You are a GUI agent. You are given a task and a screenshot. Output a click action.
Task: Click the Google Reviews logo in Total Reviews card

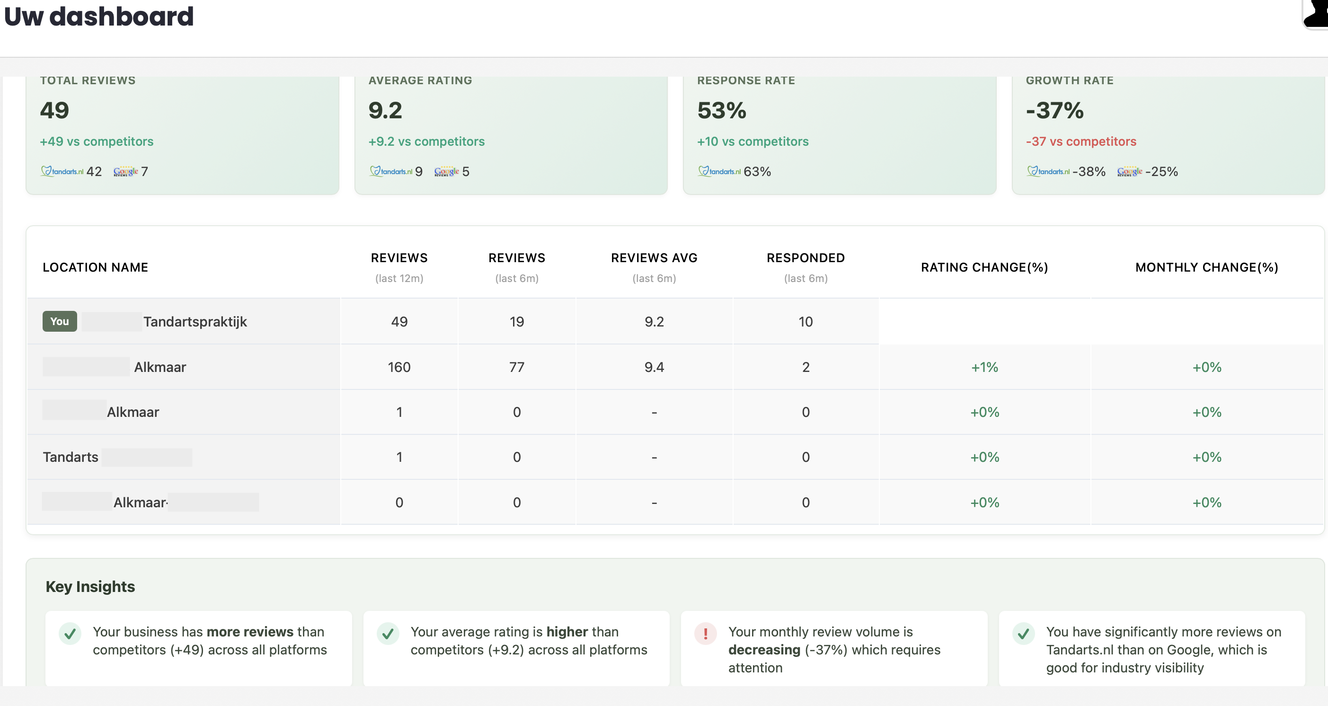125,171
